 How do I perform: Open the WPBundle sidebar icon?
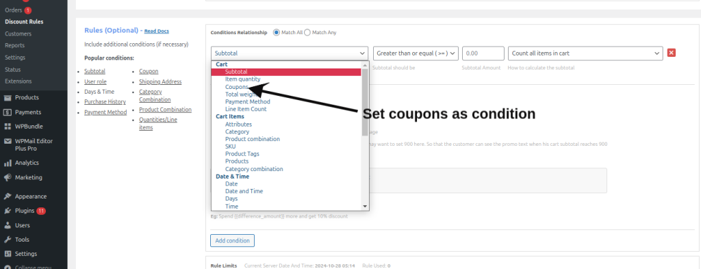7,127
